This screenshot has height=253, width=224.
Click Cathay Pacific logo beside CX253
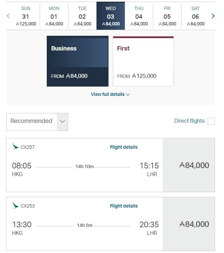pos(15,205)
